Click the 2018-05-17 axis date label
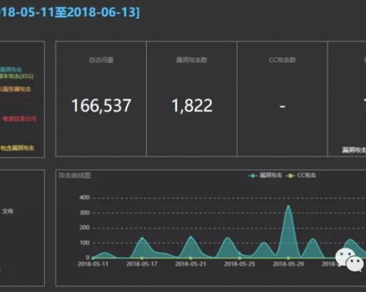Viewport: 366px width, 292px height. click(x=142, y=264)
